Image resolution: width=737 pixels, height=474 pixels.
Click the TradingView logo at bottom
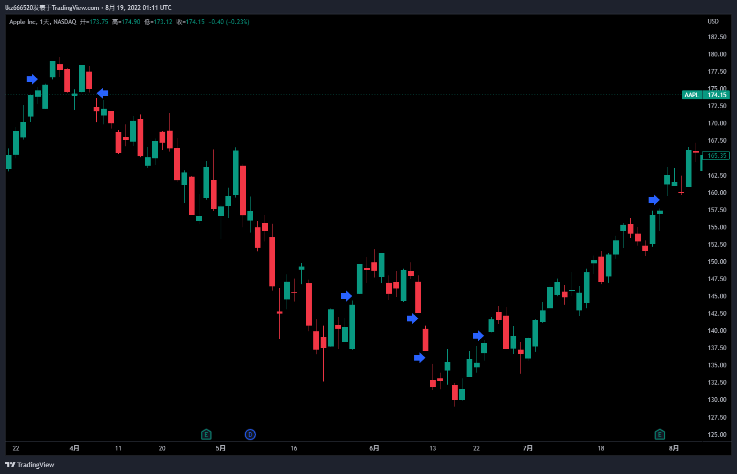(x=30, y=465)
